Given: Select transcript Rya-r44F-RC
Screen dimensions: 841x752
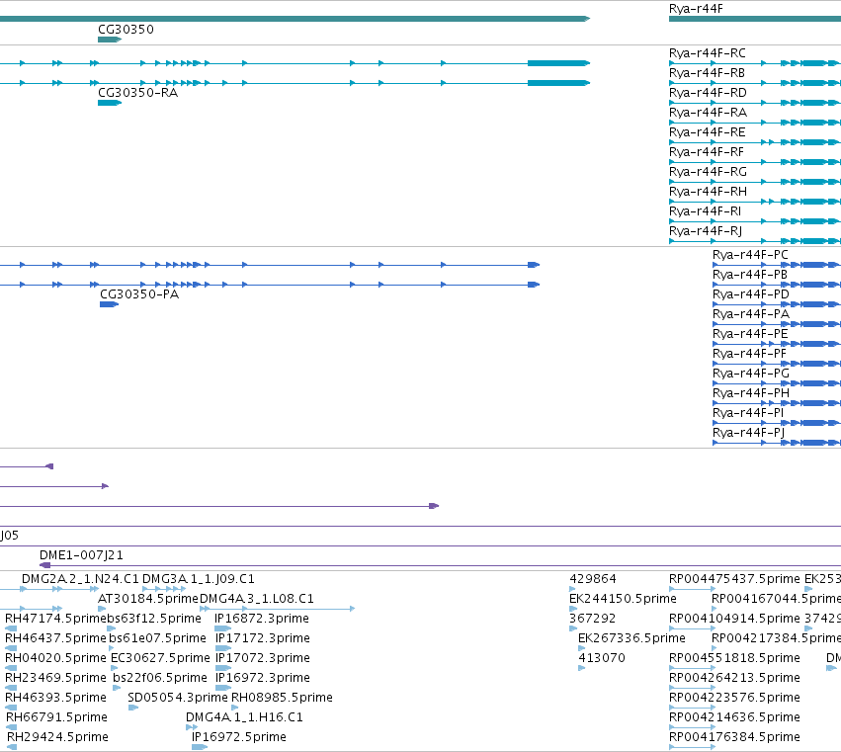Looking at the screenshot, I should click(x=707, y=52).
